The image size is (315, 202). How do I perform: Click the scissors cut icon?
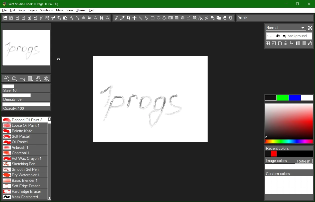[x=53, y=18]
